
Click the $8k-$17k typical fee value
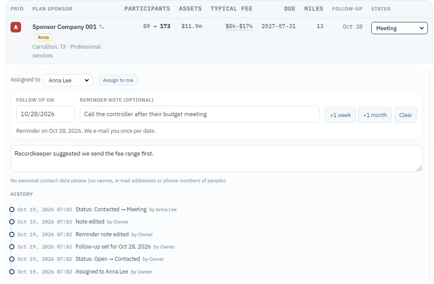239,26
